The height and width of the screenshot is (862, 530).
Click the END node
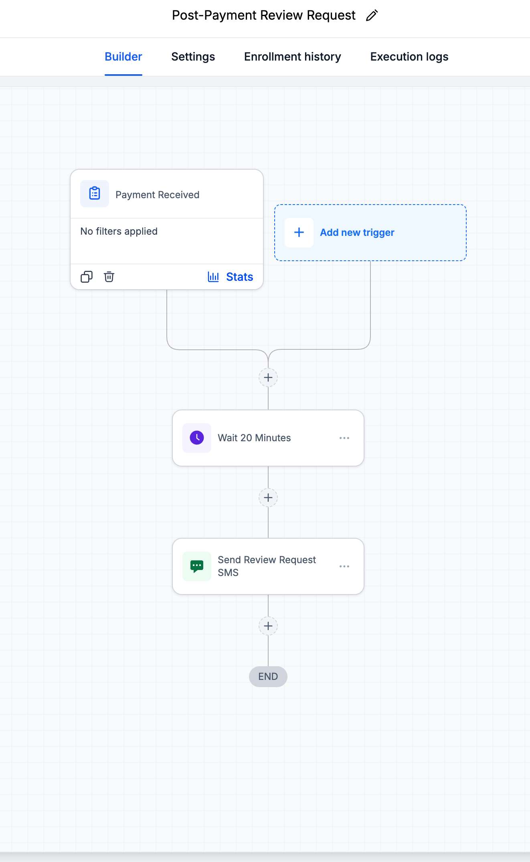(268, 677)
